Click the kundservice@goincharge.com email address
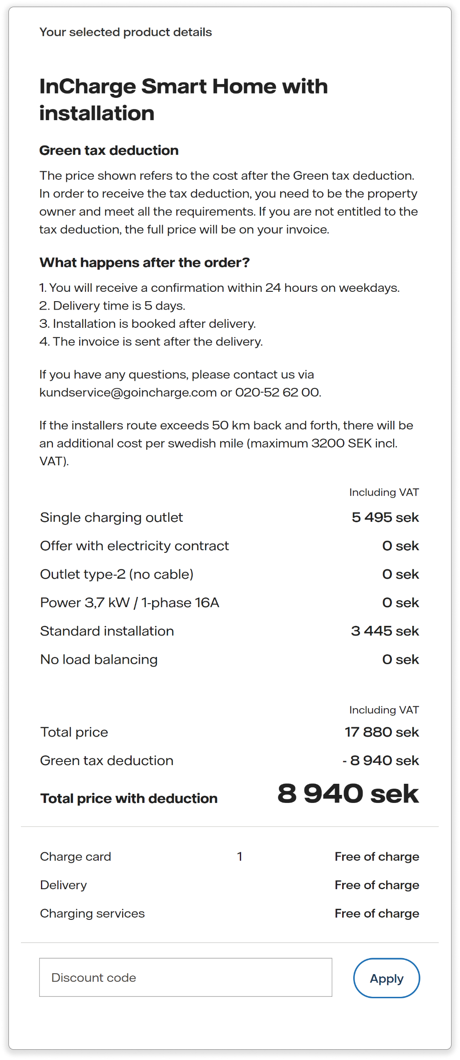Screen dimensions: 460x1060 point(128,392)
